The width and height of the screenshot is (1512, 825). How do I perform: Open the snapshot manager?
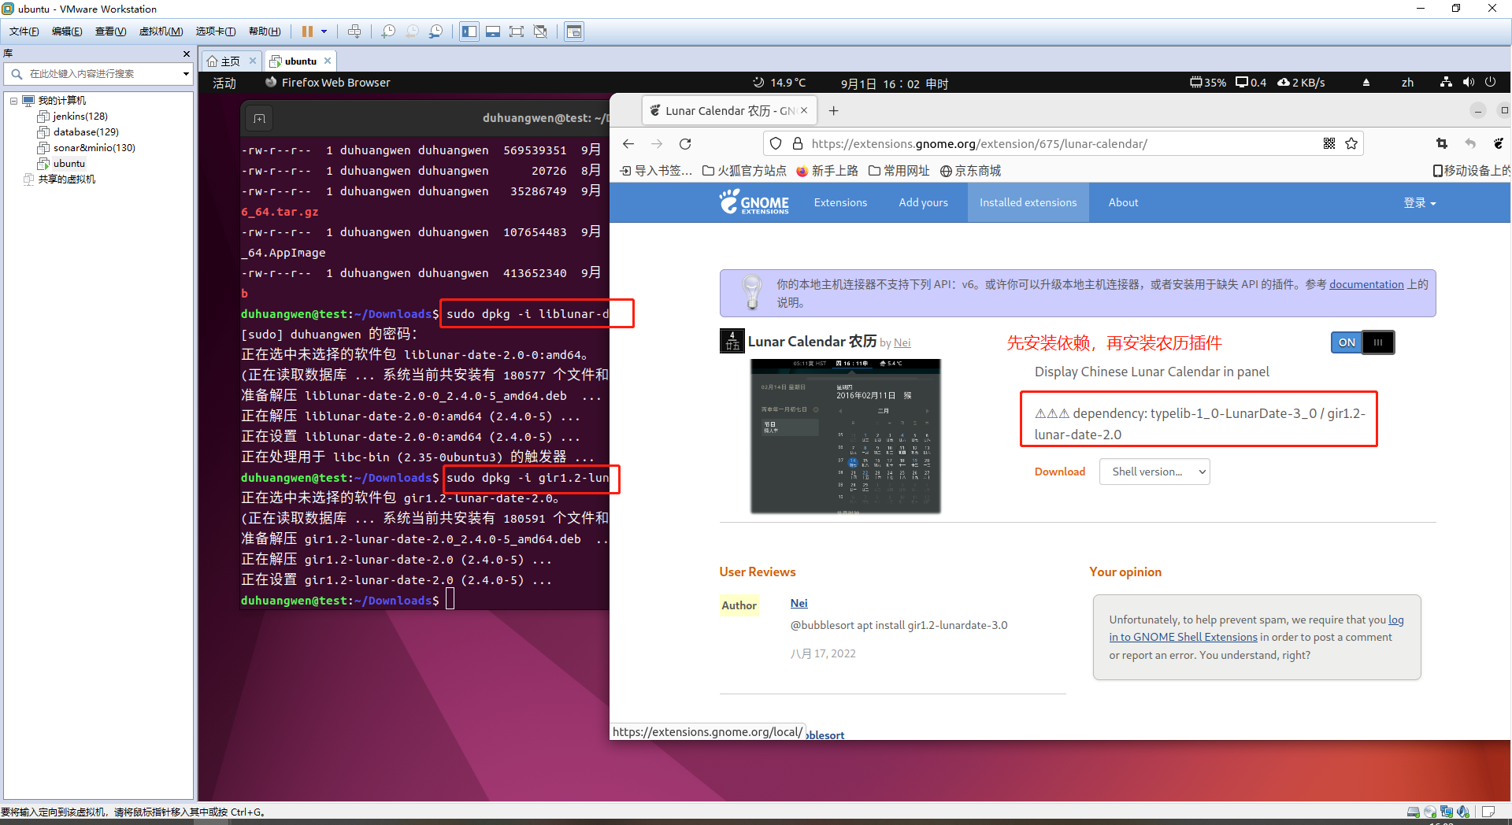[436, 31]
